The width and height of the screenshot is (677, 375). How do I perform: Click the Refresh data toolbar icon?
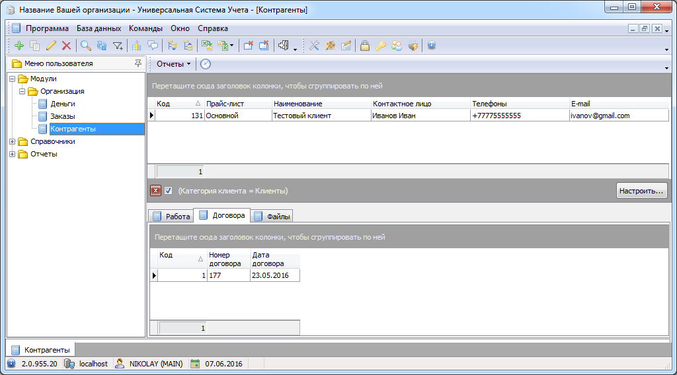pos(102,46)
